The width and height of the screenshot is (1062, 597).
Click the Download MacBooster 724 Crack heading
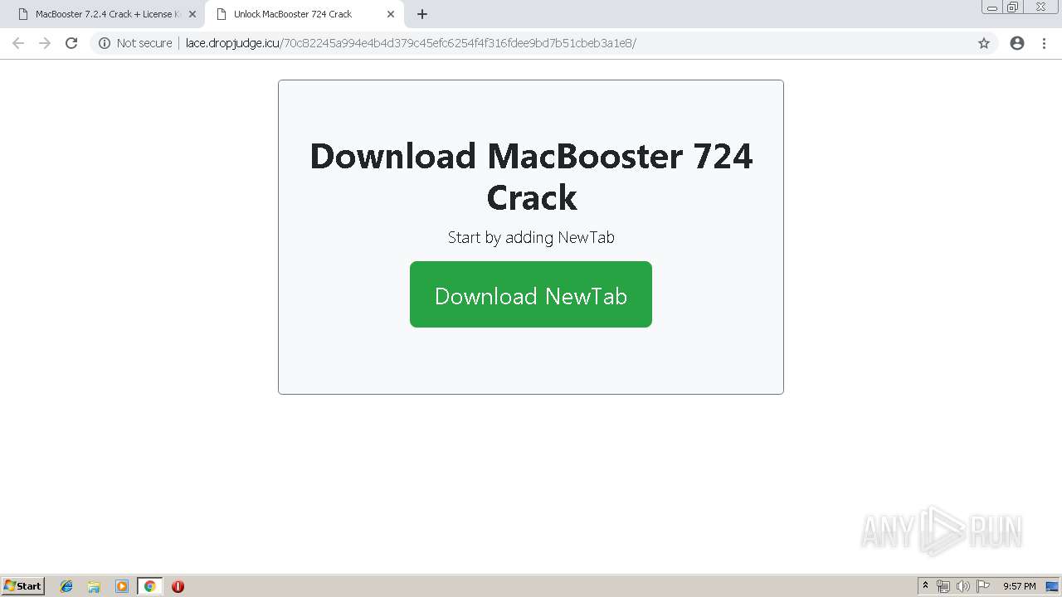[531, 177]
